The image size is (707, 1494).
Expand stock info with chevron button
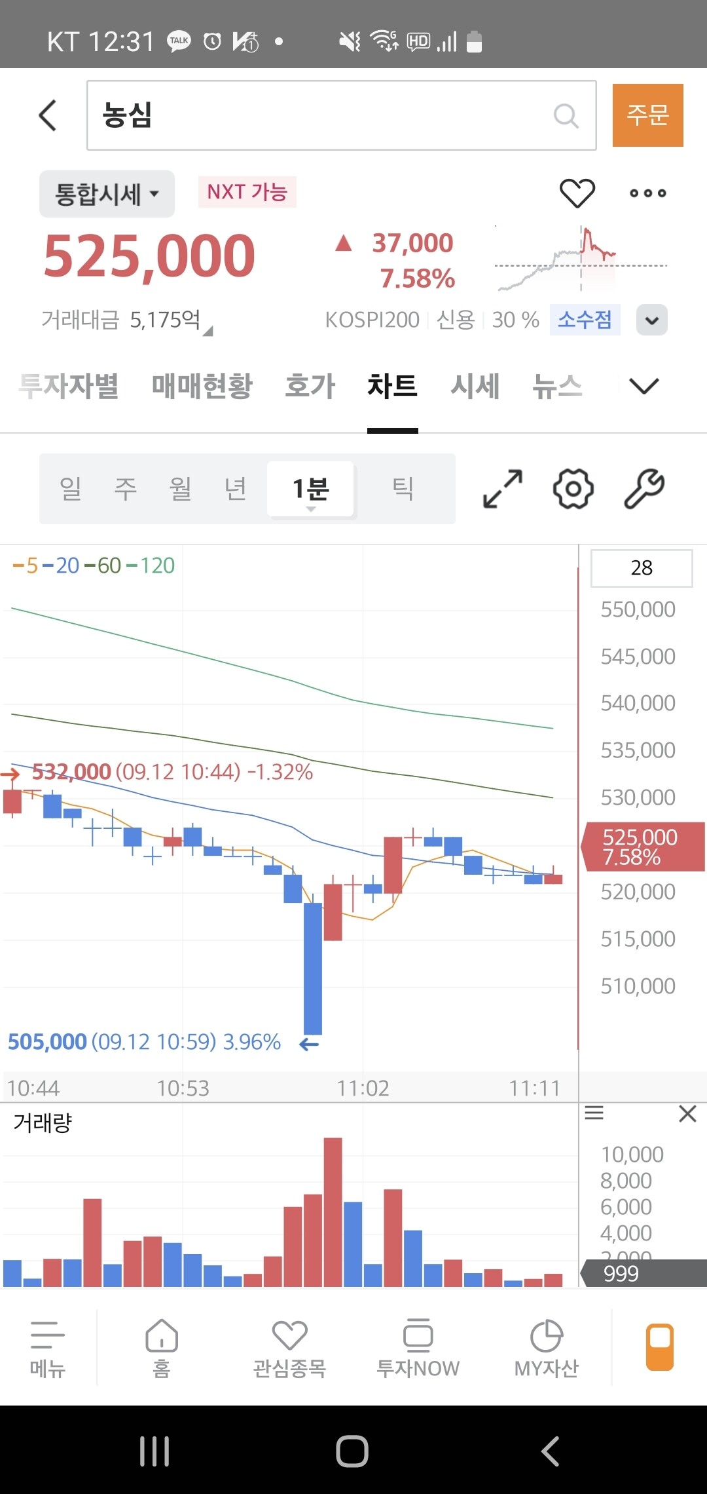[x=651, y=320]
